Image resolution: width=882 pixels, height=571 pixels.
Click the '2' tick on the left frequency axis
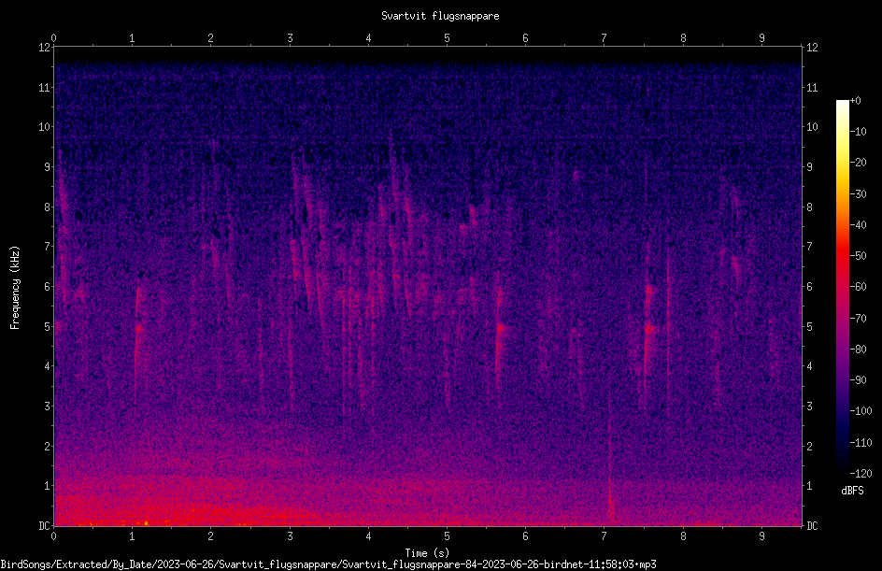point(48,446)
